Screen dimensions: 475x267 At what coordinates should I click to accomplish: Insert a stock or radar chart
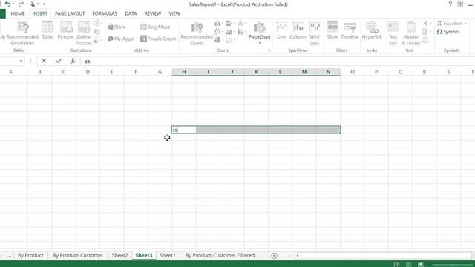pyautogui.click(x=241, y=23)
